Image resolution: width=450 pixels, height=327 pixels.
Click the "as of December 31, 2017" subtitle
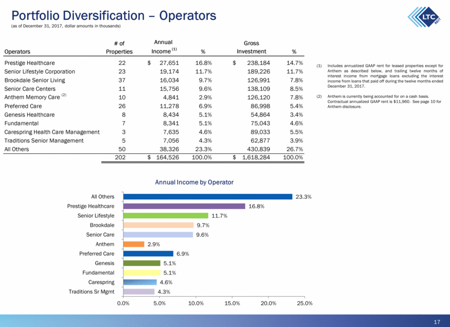66,26
